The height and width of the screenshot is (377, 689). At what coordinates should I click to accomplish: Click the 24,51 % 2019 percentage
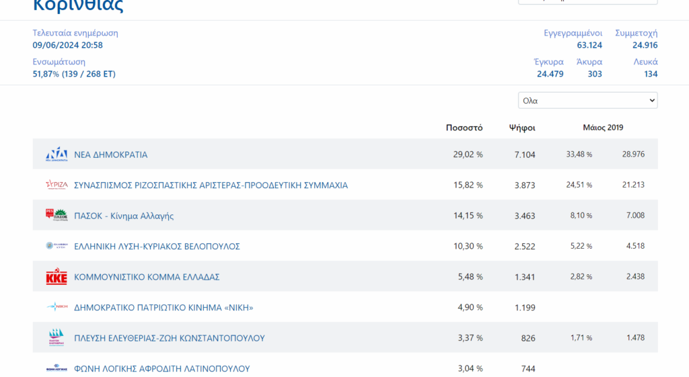click(x=579, y=185)
